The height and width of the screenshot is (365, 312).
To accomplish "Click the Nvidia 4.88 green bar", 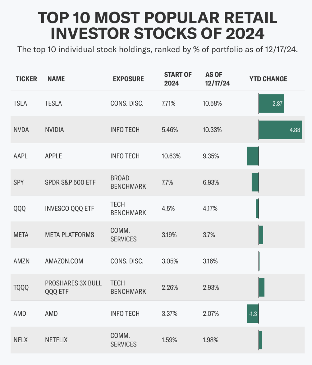I will click(280, 130).
